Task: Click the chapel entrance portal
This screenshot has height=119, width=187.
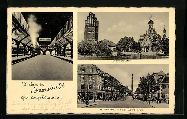Action: click(x=147, y=49)
